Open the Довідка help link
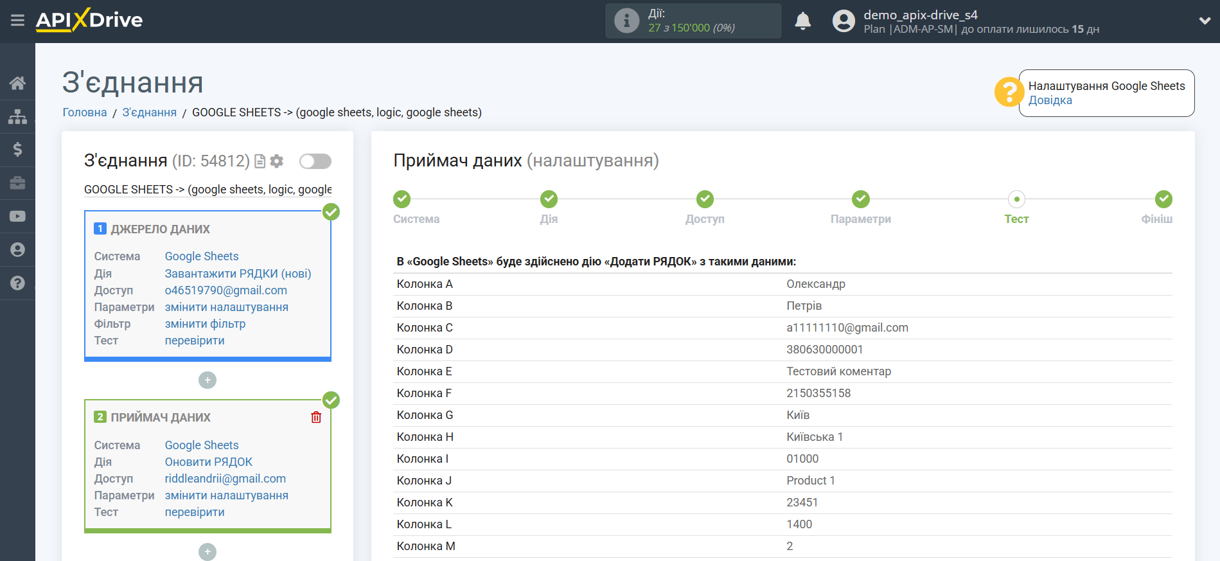Image resolution: width=1220 pixels, height=561 pixels. tap(1050, 100)
